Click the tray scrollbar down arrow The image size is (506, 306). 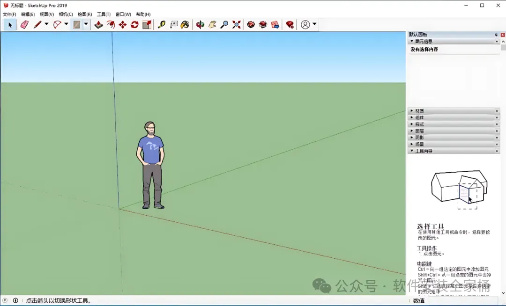(503, 293)
